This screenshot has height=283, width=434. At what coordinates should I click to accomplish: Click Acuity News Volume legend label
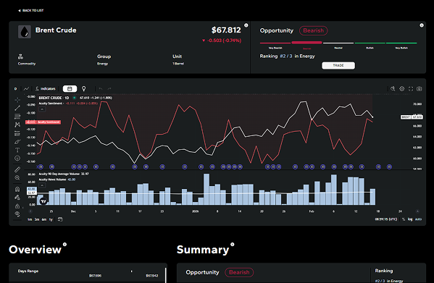[x=52, y=179]
